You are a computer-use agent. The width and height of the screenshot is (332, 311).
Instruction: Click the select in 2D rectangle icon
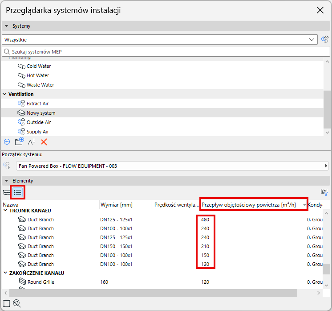tap(7, 303)
